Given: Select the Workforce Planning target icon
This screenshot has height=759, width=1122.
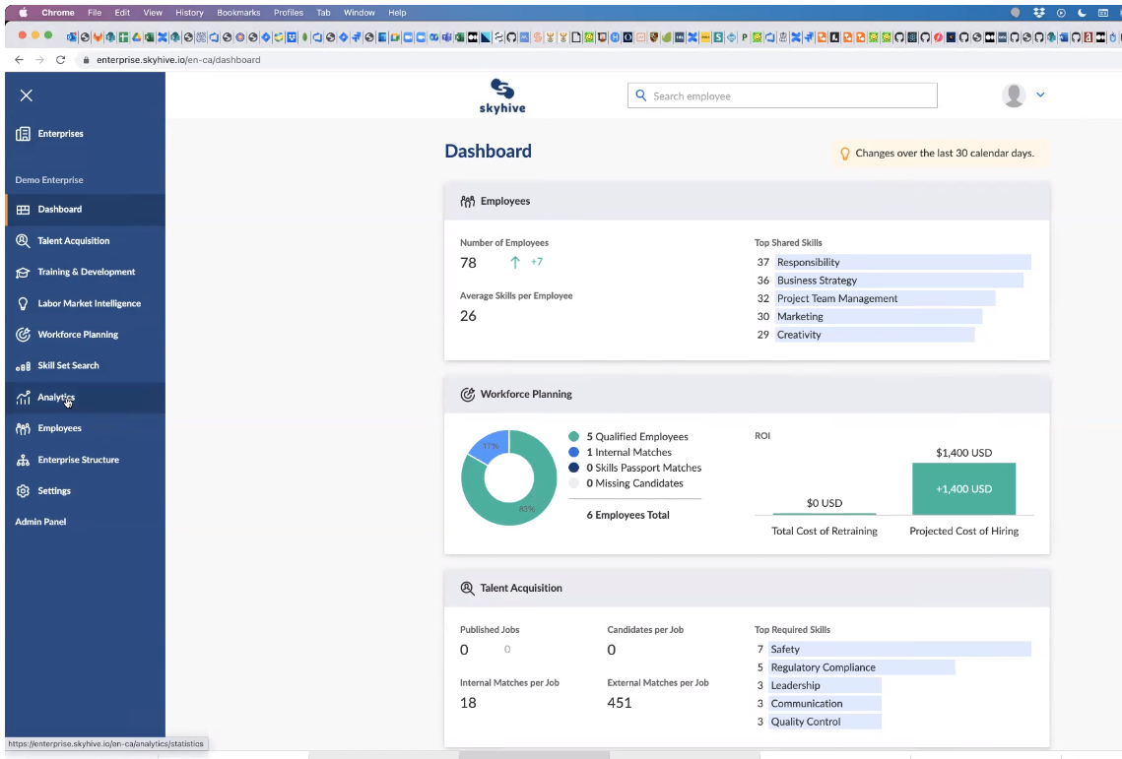Looking at the screenshot, I should 23,334.
